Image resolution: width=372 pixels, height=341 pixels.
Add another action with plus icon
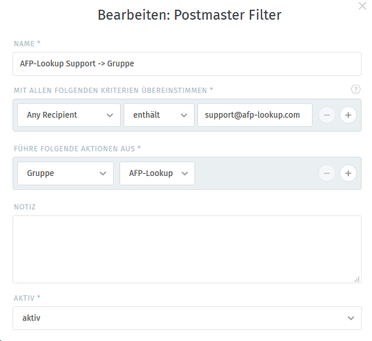[x=348, y=173]
